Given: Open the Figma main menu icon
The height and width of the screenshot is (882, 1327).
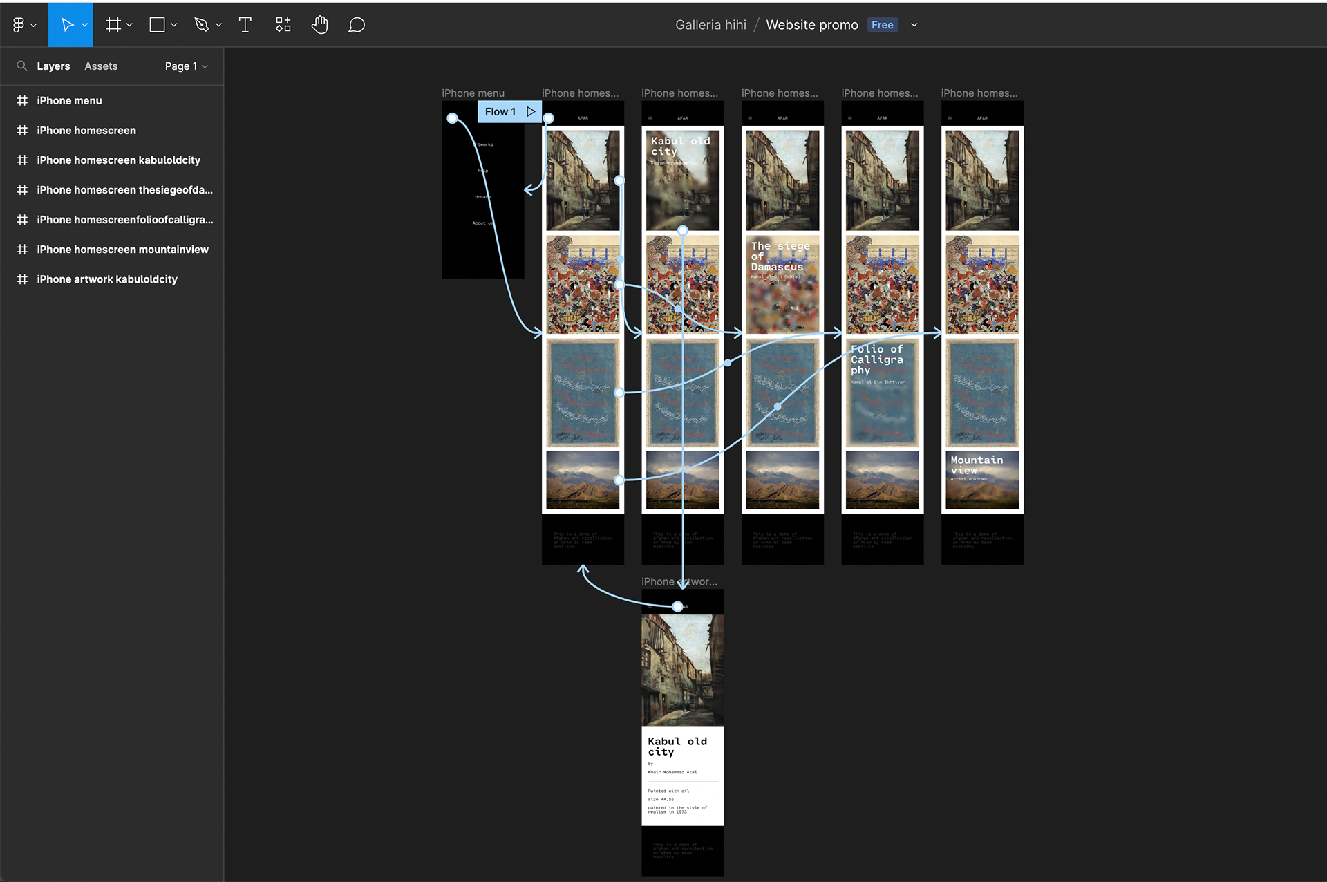Looking at the screenshot, I should (19, 25).
